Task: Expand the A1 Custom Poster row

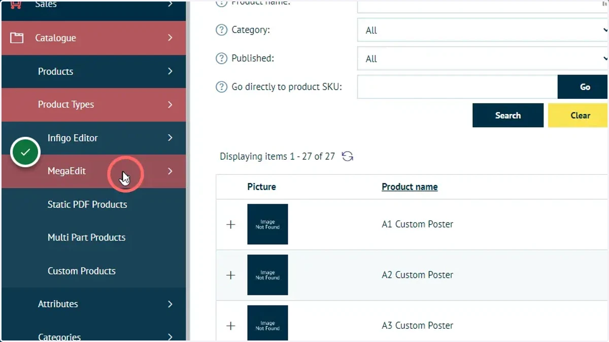Action: [231, 224]
